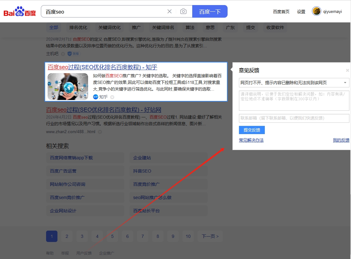351x259 pixels.
Task: Select the 全部 filter tab
Action: (x=54, y=27)
